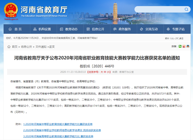Open the 交流互动 navigation item
Viewport: 193px width, 140px height.
(x=149, y=29)
